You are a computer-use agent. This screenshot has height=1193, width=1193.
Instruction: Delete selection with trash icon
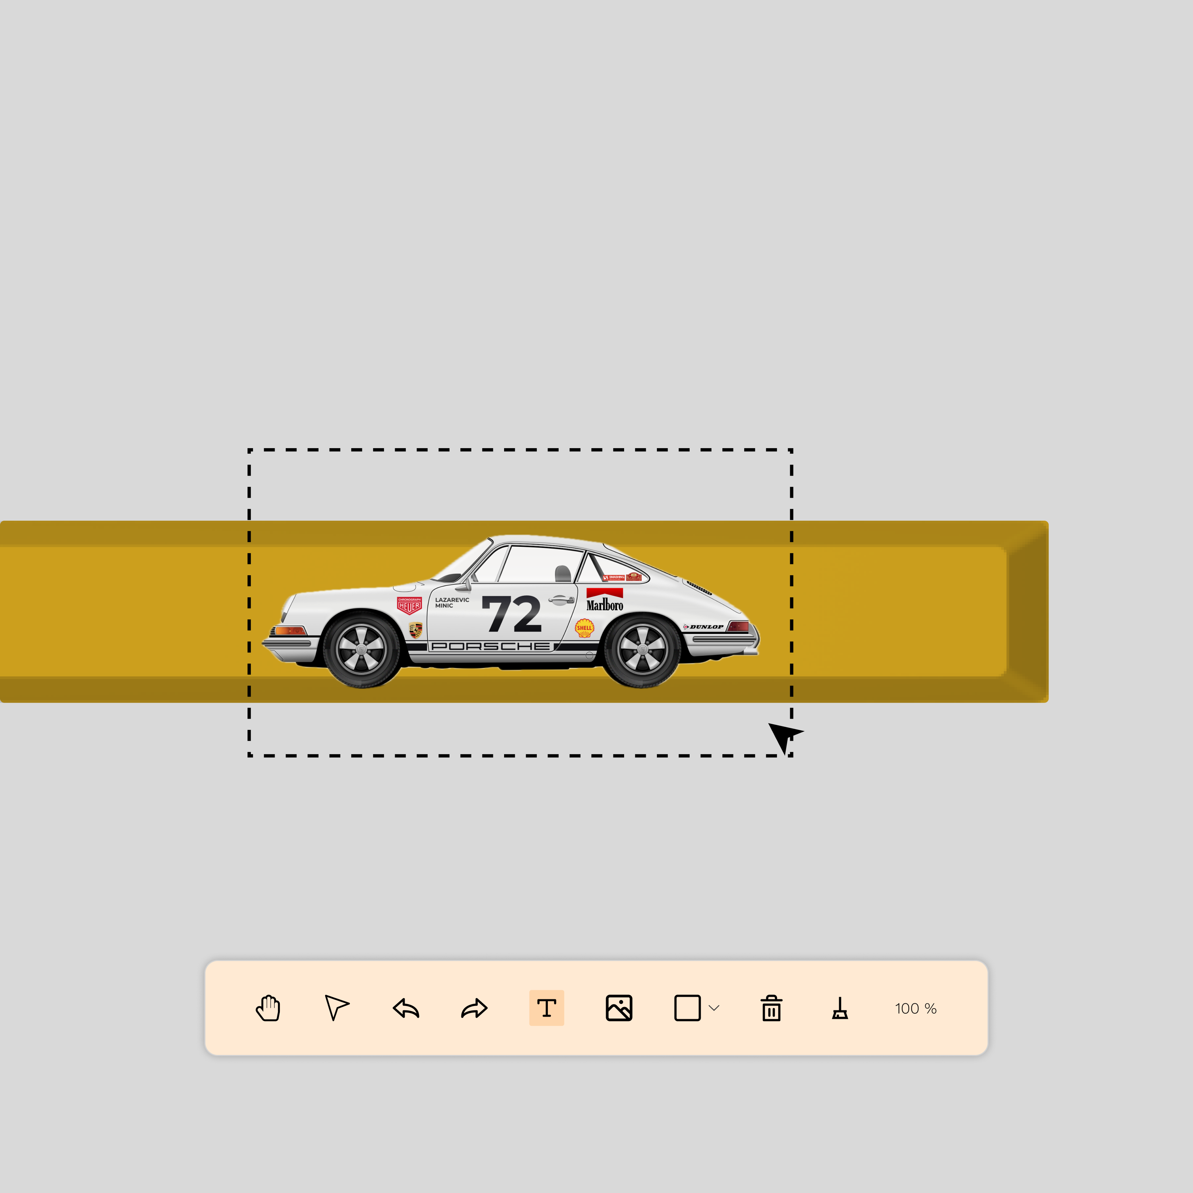771,1009
